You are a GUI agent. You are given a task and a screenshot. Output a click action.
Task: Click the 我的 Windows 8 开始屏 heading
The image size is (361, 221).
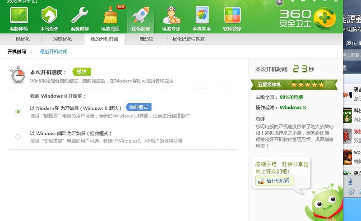58,96
